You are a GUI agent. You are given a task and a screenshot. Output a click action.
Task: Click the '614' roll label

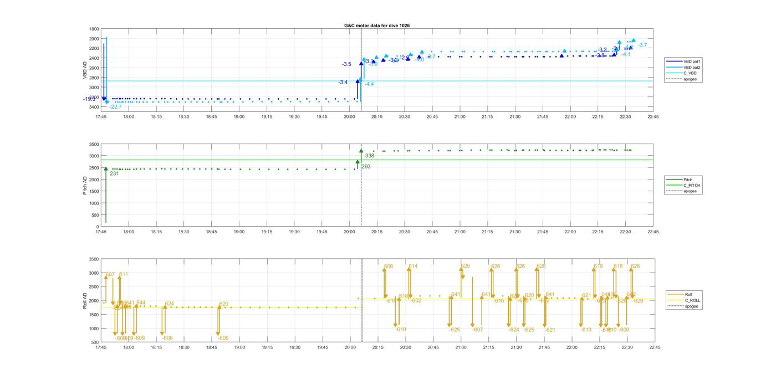[x=413, y=266]
